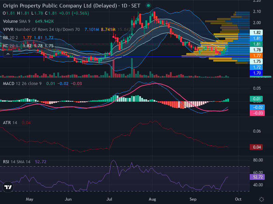Click the 1.82 white price label
The height and width of the screenshot is (204, 273).
point(256,32)
